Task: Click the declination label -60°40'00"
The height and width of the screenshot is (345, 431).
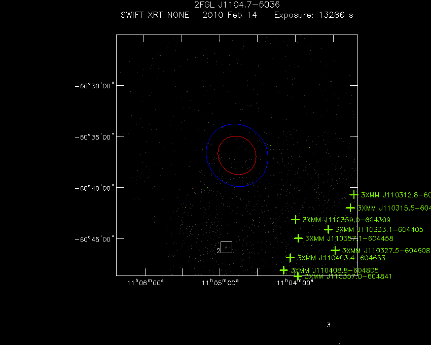Action: 94,188
